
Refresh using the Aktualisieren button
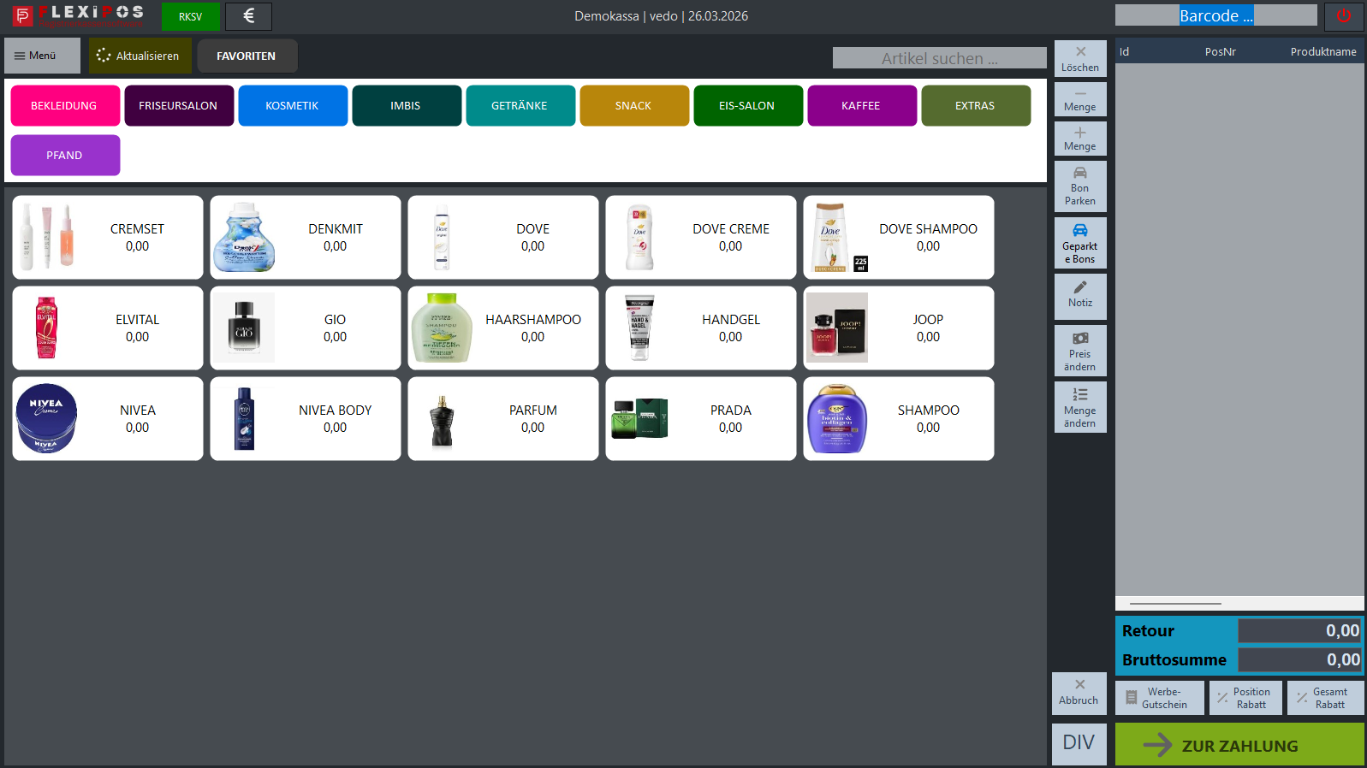[x=140, y=56]
